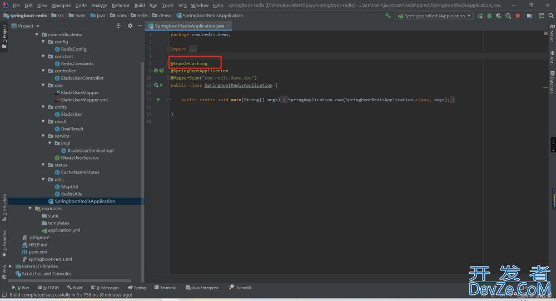This screenshot has height=301, width=556.
Task: Collapse the com.redis.demo package
Action: click(37, 34)
